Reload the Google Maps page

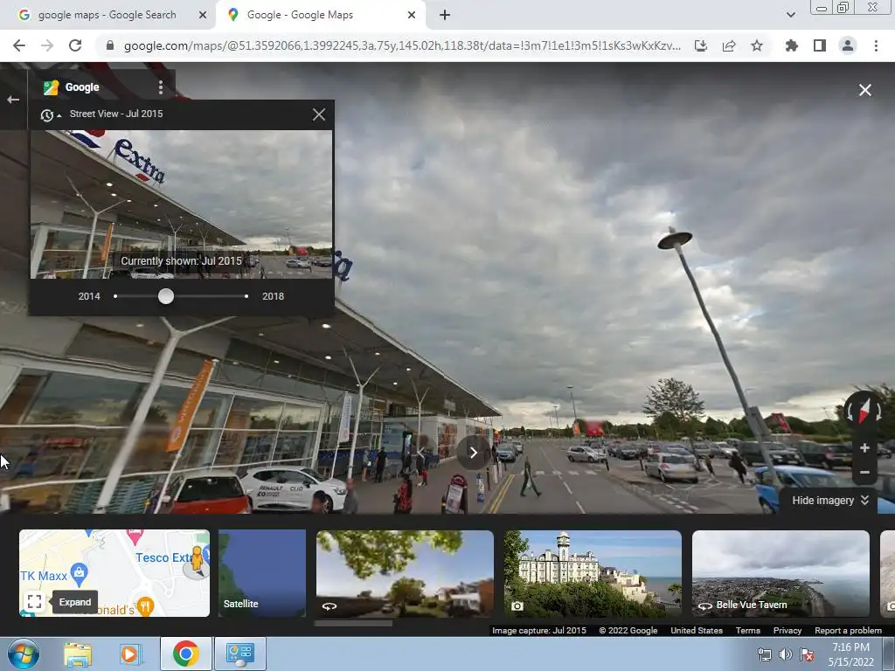(x=75, y=45)
